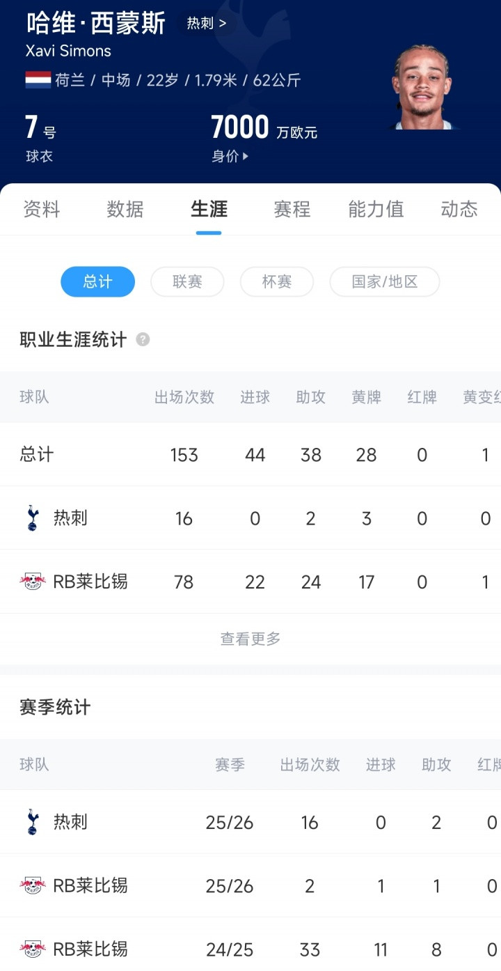Tap the Netherlands flag icon
Viewport: 501px width, 971px height.
click(x=38, y=80)
